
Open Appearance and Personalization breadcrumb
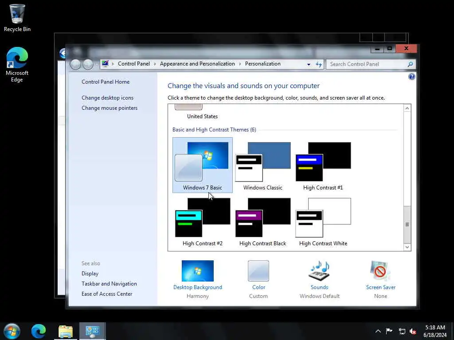(197, 64)
